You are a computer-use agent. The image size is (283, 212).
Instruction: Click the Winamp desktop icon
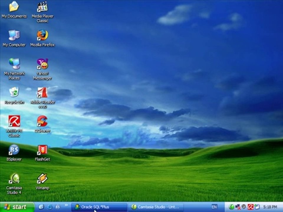click(42, 178)
